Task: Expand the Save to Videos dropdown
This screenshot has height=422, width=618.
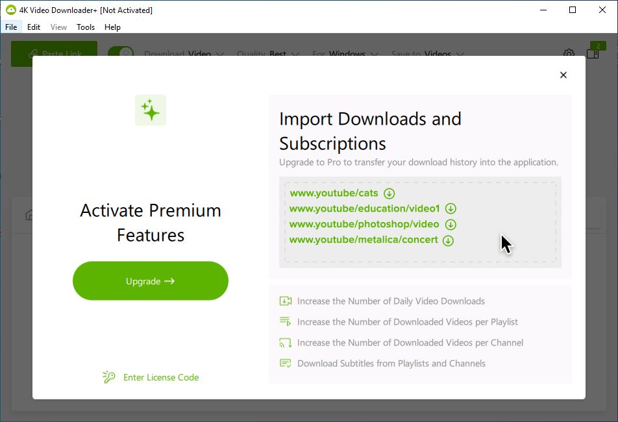Action: coord(428,53)
